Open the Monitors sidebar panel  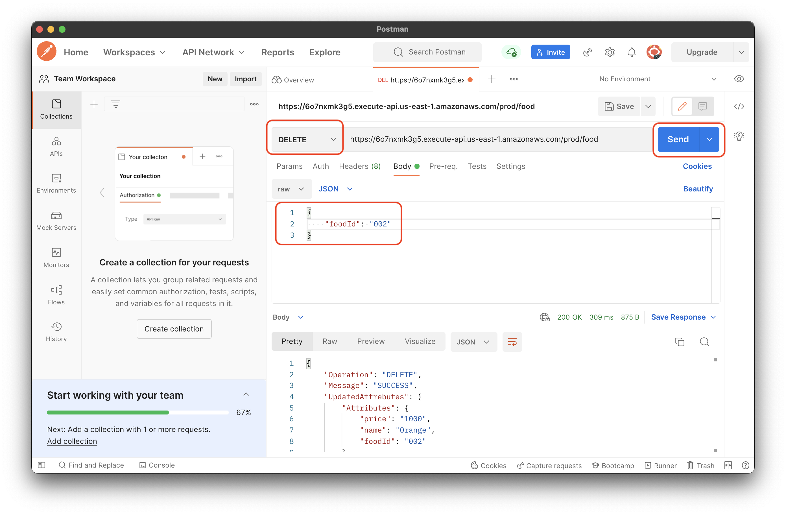tap(56, 258)
